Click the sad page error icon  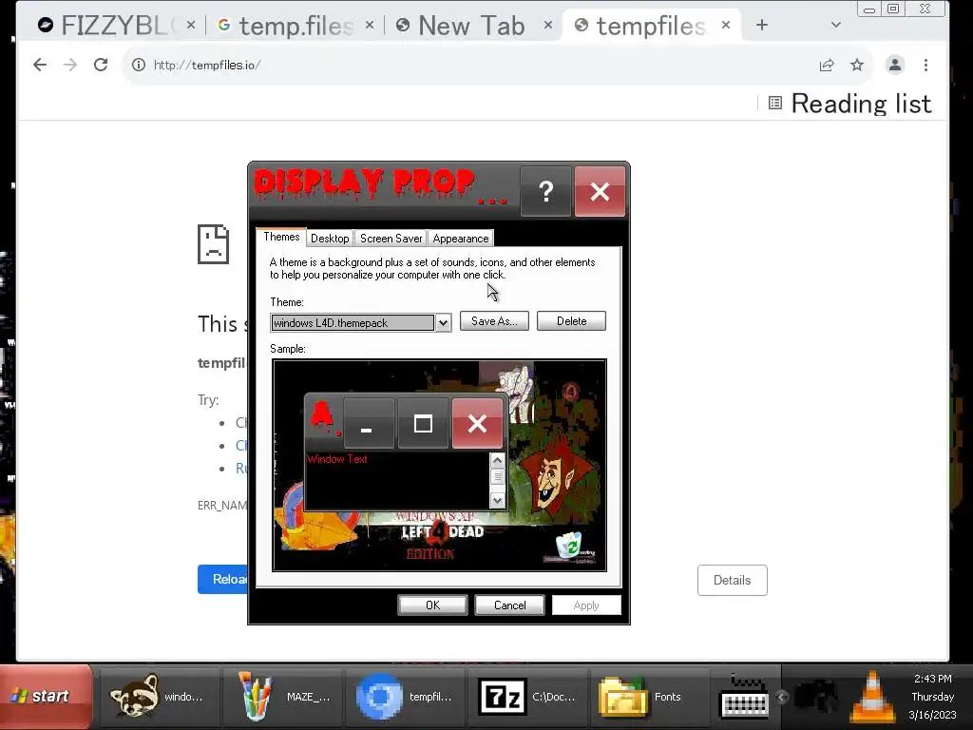(x=214, y=244)
